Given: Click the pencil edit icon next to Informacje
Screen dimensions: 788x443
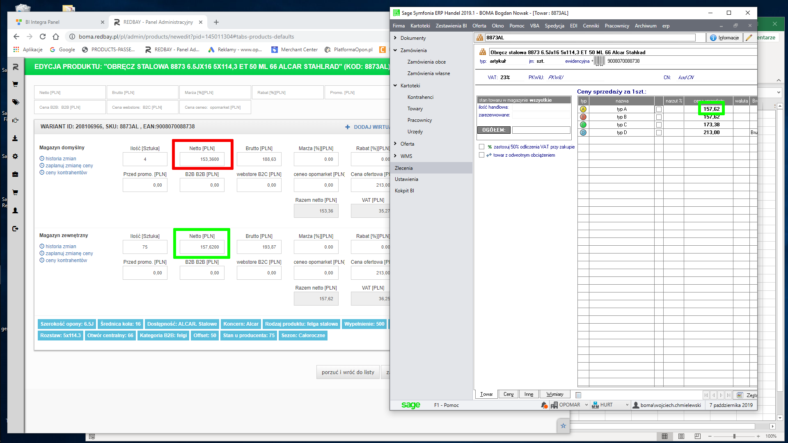Looking at the screenshot, I should pyautogui.click(x=749, y=38).
